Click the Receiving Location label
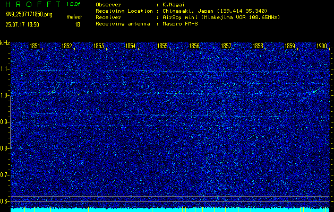Screen dimensions: 334x212 [x=124, y=11]
